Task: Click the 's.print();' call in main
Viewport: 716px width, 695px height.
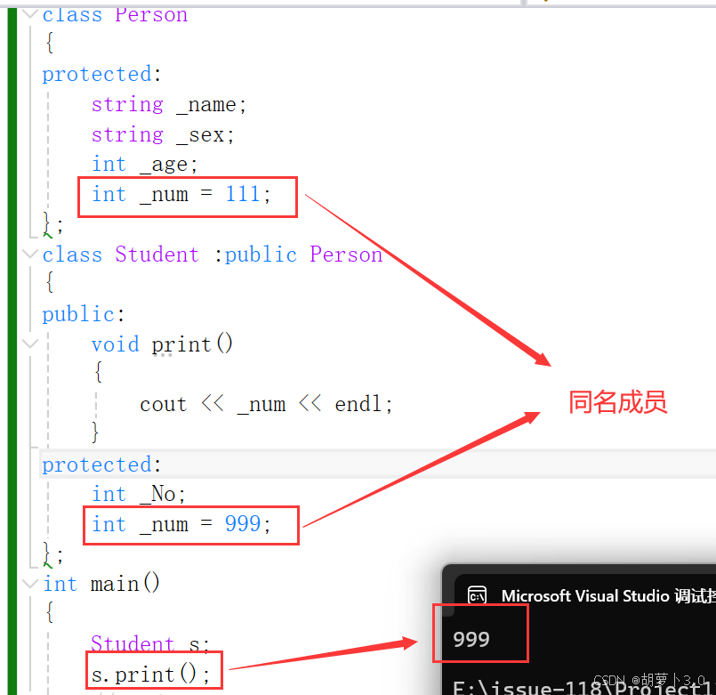Action: [x=150, y=675]
